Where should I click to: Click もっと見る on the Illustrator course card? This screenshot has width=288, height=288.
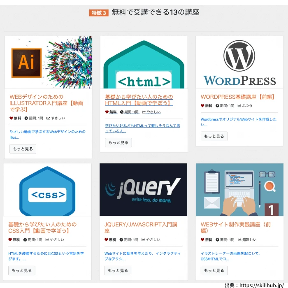point(23,149)
